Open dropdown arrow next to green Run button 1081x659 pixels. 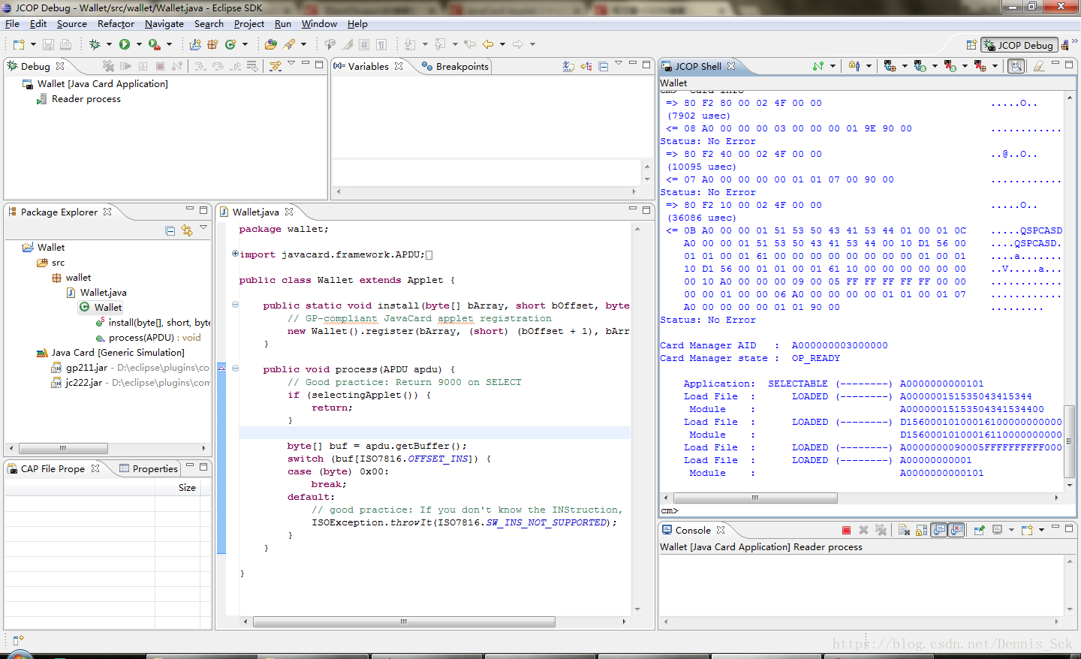pos(139,44)
